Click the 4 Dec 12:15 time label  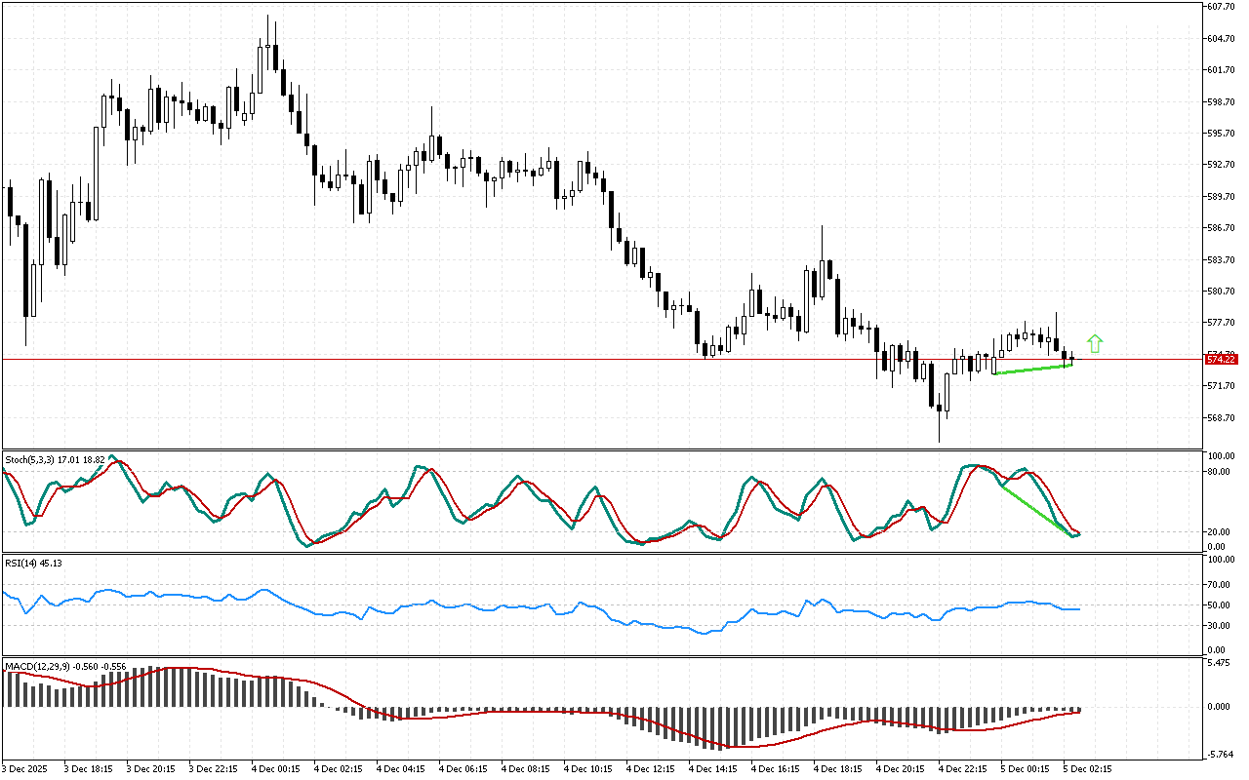pos(650,768)
